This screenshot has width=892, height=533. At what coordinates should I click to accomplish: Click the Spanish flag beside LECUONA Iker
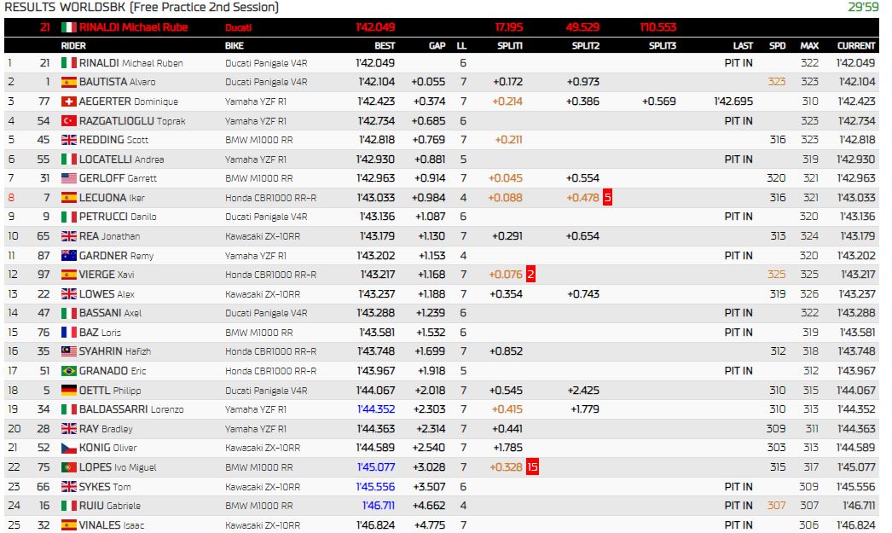click(x=69, y=197)
